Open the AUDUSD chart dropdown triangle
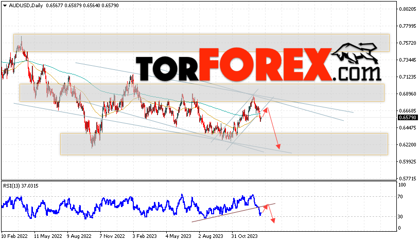This screenshot has height=242, width=420. pos(5,6)
